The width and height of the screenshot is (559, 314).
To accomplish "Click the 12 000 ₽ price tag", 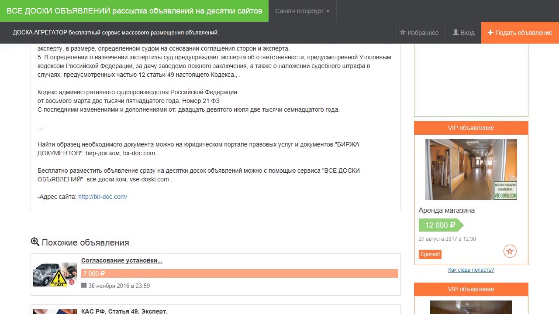I will [440, 225].
